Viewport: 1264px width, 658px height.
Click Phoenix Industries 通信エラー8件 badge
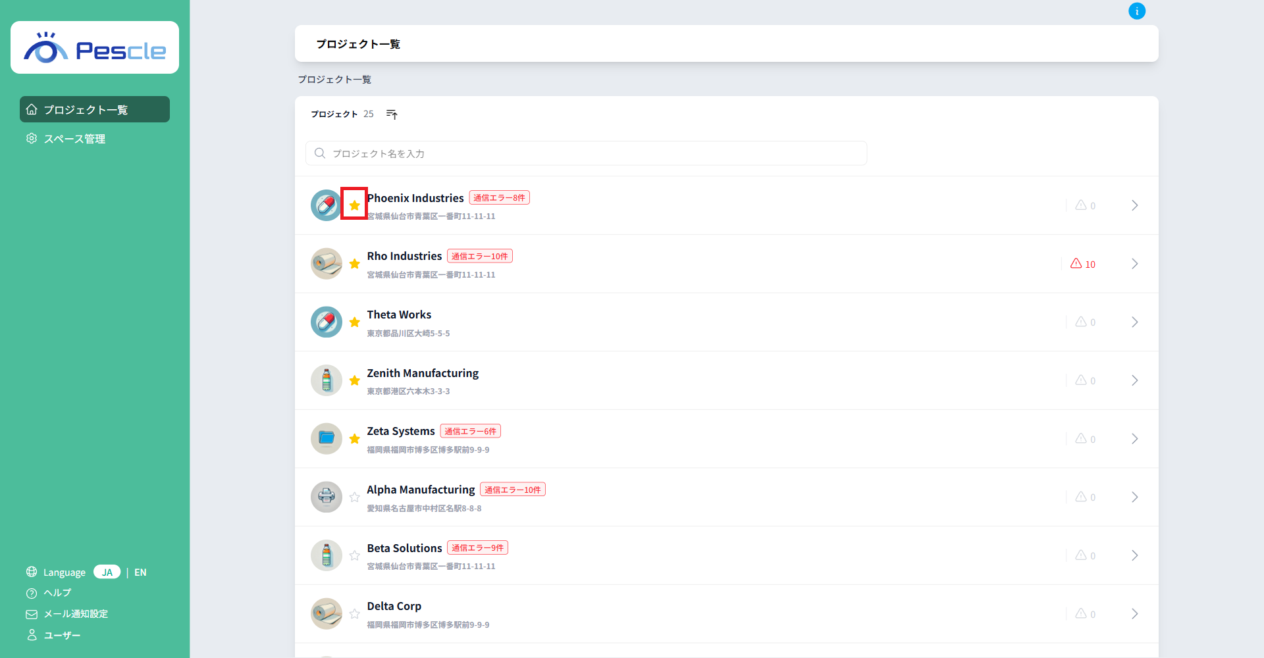coord(500,197)
